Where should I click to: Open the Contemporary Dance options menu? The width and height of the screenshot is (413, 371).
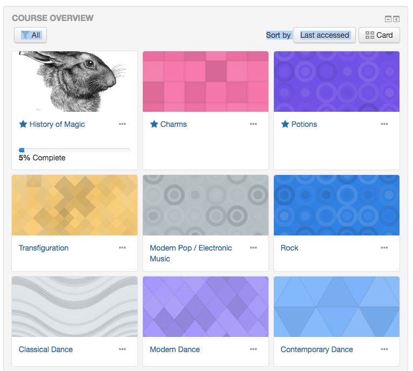[384, 349]
